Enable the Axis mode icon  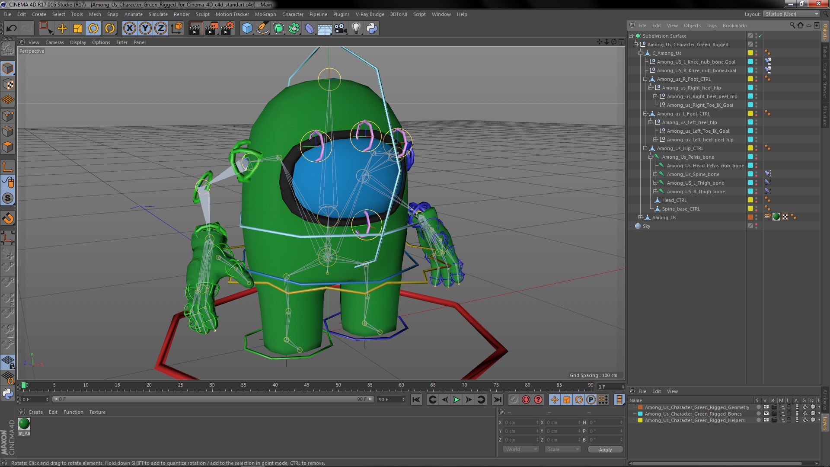point(8,167)
